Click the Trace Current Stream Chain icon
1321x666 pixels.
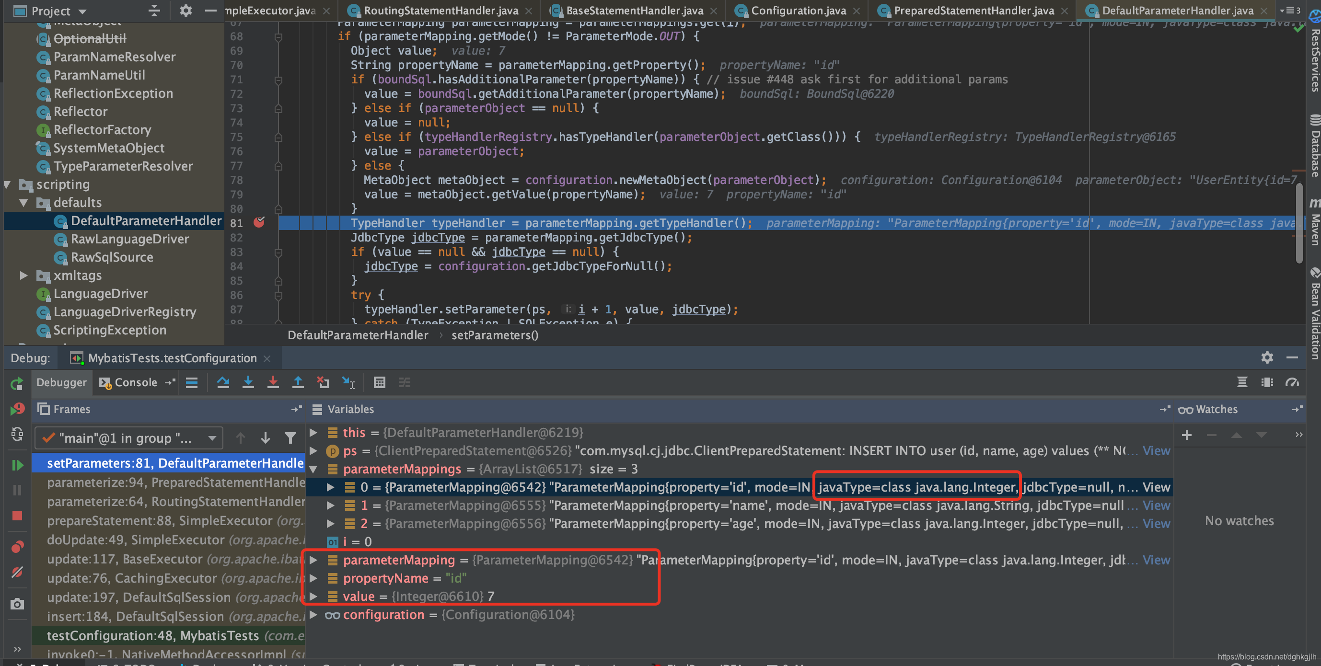pos(405,382)
